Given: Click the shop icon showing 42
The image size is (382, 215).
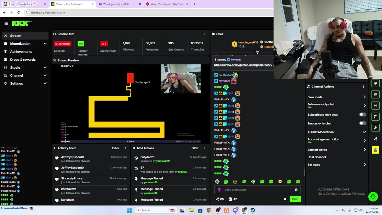Looking at the screenshot, I should tap(233, 199).
